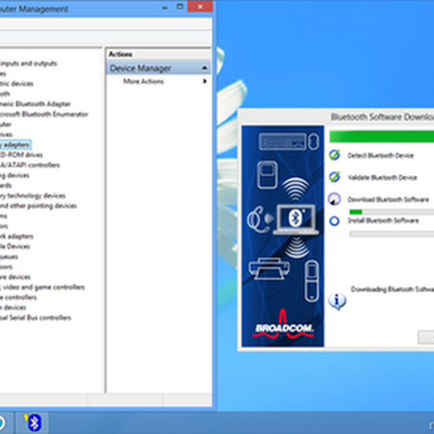Screen dimensions: 434x434
Task: Click the Bluetooth Software Download title bar
Action: [x=336, y=117]
